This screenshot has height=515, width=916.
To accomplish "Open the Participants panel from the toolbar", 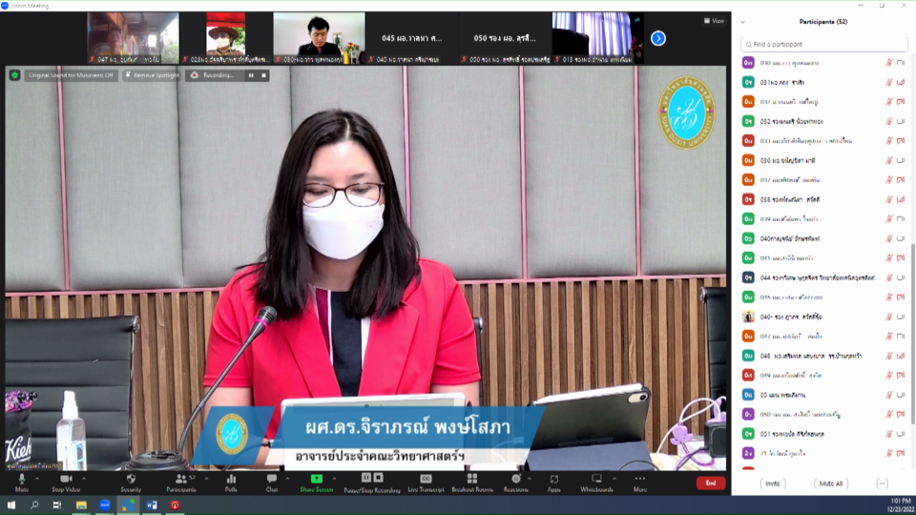I will click(x=181, y=483).
